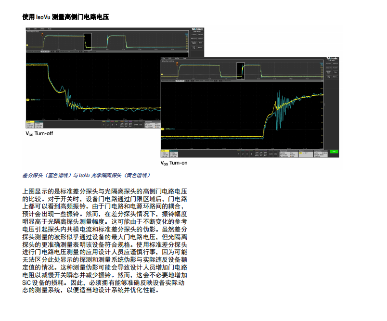
Task: Click the "VGS Turn-on" caption
Action: click(174, 163)
